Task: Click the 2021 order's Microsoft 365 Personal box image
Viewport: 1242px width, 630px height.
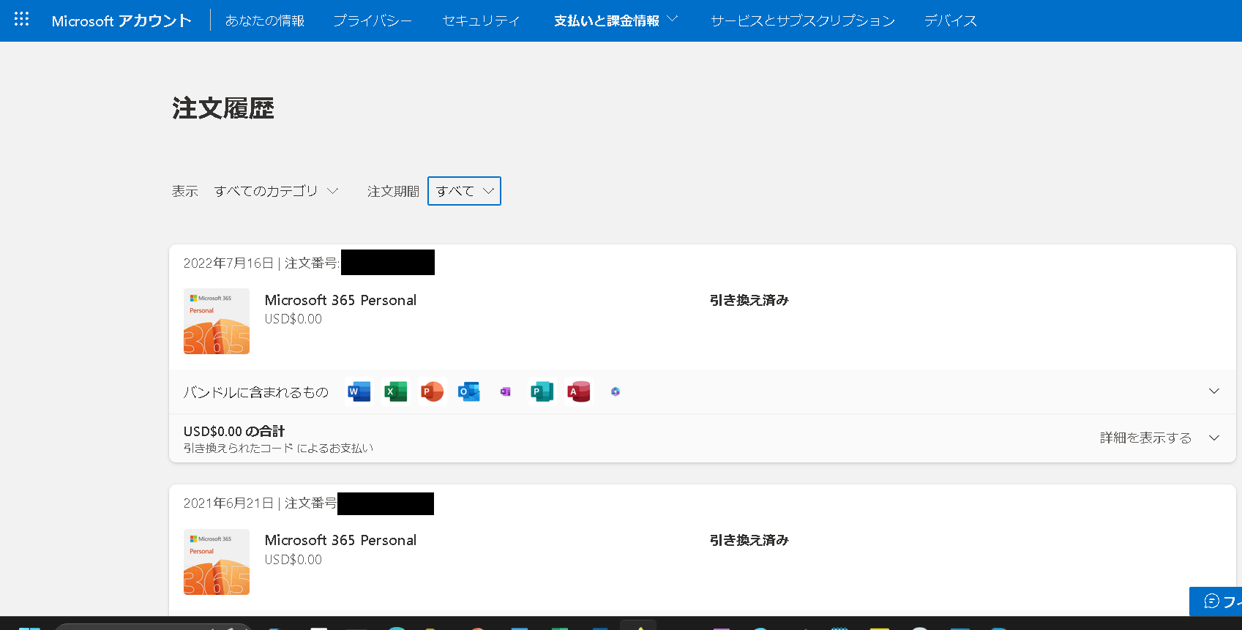Action: point(217,562)
